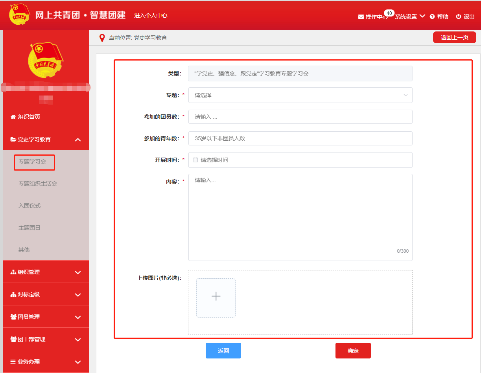
Task: Open the 专题 dropdown selector
Action: tap(300, 95)
